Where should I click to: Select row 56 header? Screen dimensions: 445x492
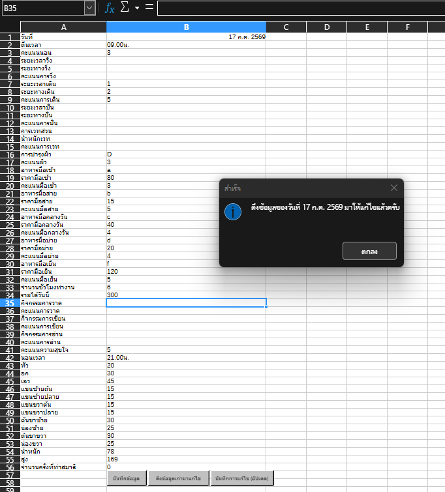coord(10,467)
